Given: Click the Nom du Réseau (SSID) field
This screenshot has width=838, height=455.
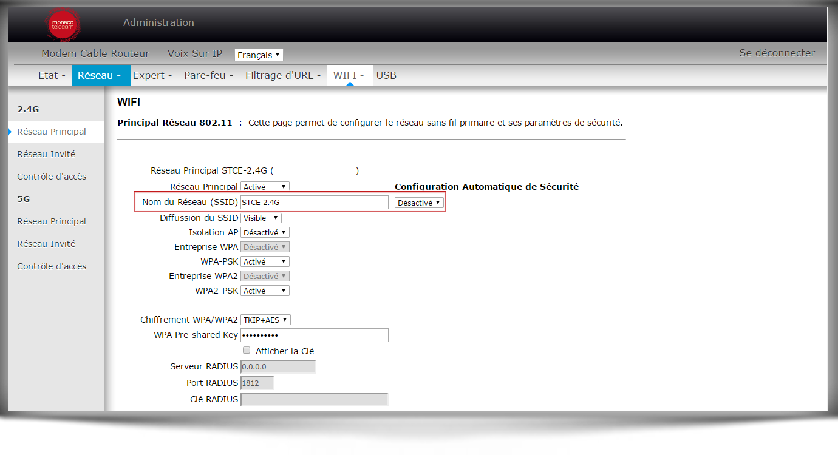Looking at the screenshot, I should click(315, 202).
